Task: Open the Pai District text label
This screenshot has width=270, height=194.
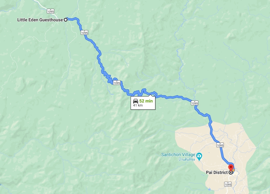Action: [x=217, y=172]
